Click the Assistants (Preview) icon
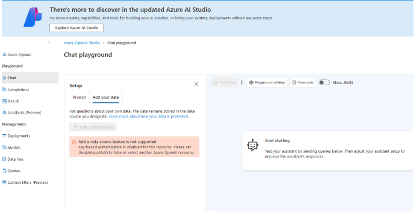This screenshot has width=414, height=211. [4, 113]
